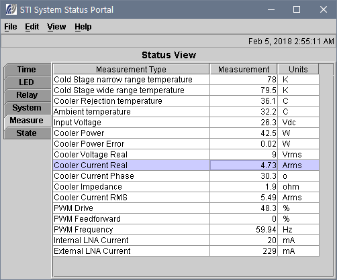
Task: Select the Cooler Power row
Action: pos(186,133)
